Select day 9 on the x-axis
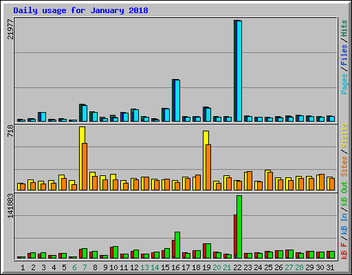Screen dimensions: 352x275 point(105,267)
